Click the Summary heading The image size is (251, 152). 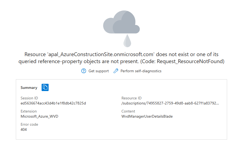(x=29, y=88)
